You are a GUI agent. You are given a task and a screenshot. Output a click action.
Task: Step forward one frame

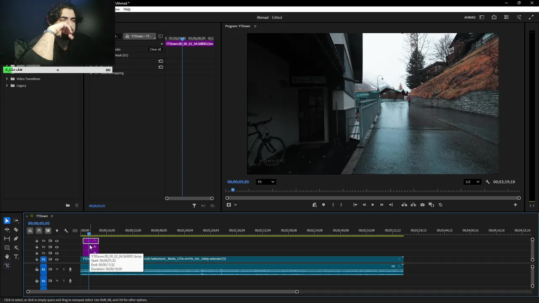[382, 205]
